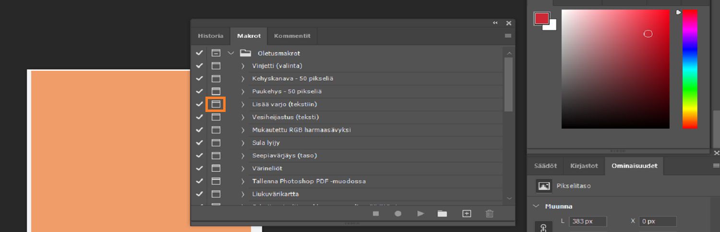Uncheck Sula lyijy macro checkmark

click(199, 143)
